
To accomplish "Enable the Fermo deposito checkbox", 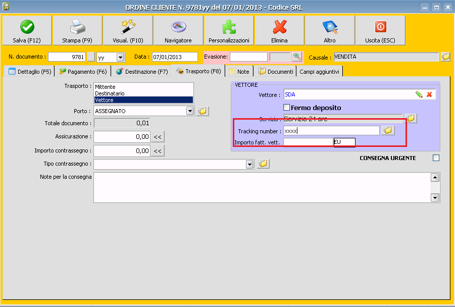I will click(287, 108).
